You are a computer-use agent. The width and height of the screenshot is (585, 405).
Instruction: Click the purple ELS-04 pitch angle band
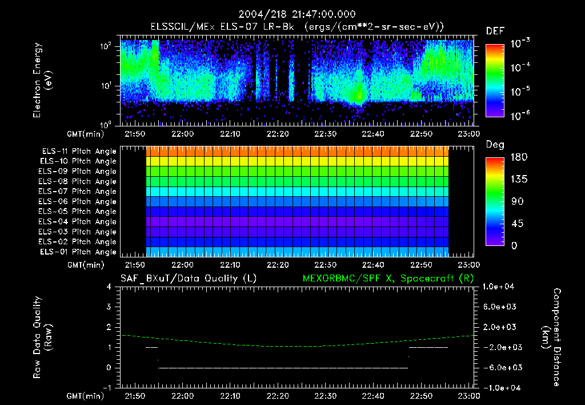297,222
